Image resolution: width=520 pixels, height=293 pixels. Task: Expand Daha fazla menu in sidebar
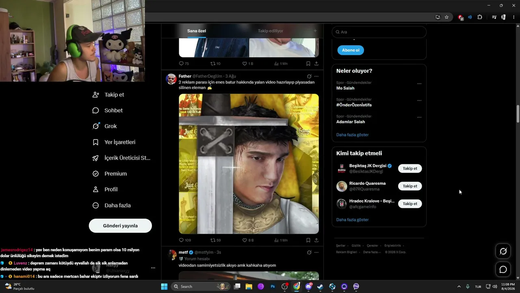[x=111, y=206]
